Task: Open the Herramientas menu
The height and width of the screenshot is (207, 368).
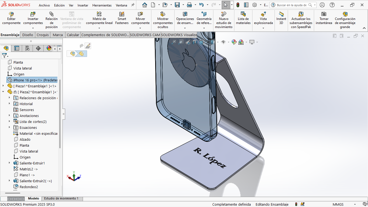Action: (102, 5)
